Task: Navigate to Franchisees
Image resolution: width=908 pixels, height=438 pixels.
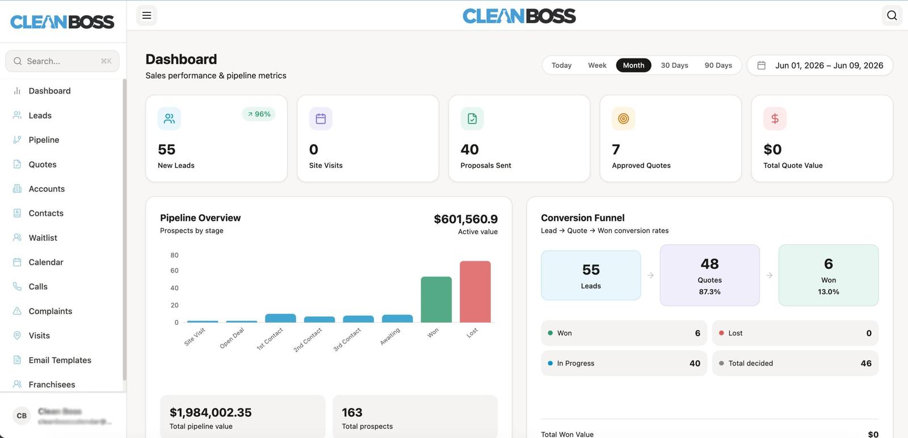Action: [62, 384]
